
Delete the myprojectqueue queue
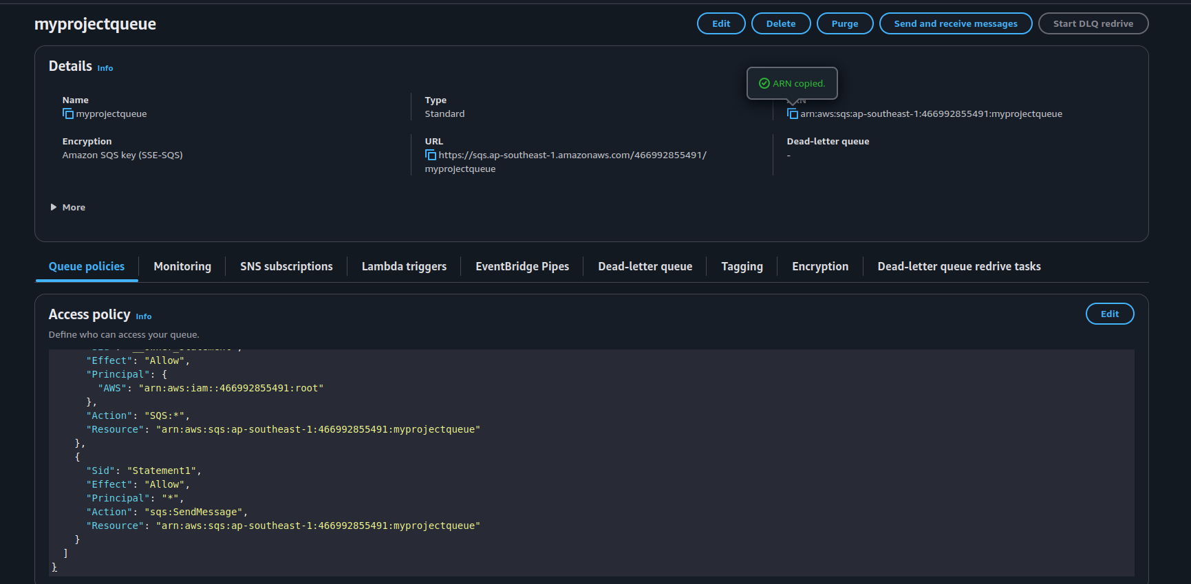tap(780, 23)
